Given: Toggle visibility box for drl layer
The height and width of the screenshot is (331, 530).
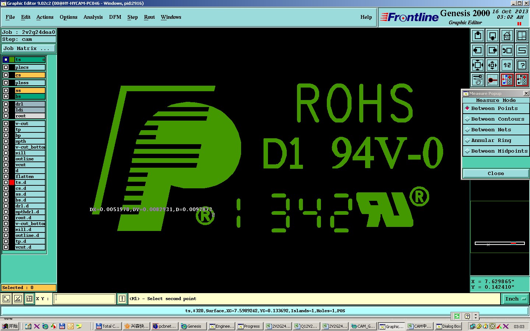Looking at the screenshot, I should tap(6, 104).
